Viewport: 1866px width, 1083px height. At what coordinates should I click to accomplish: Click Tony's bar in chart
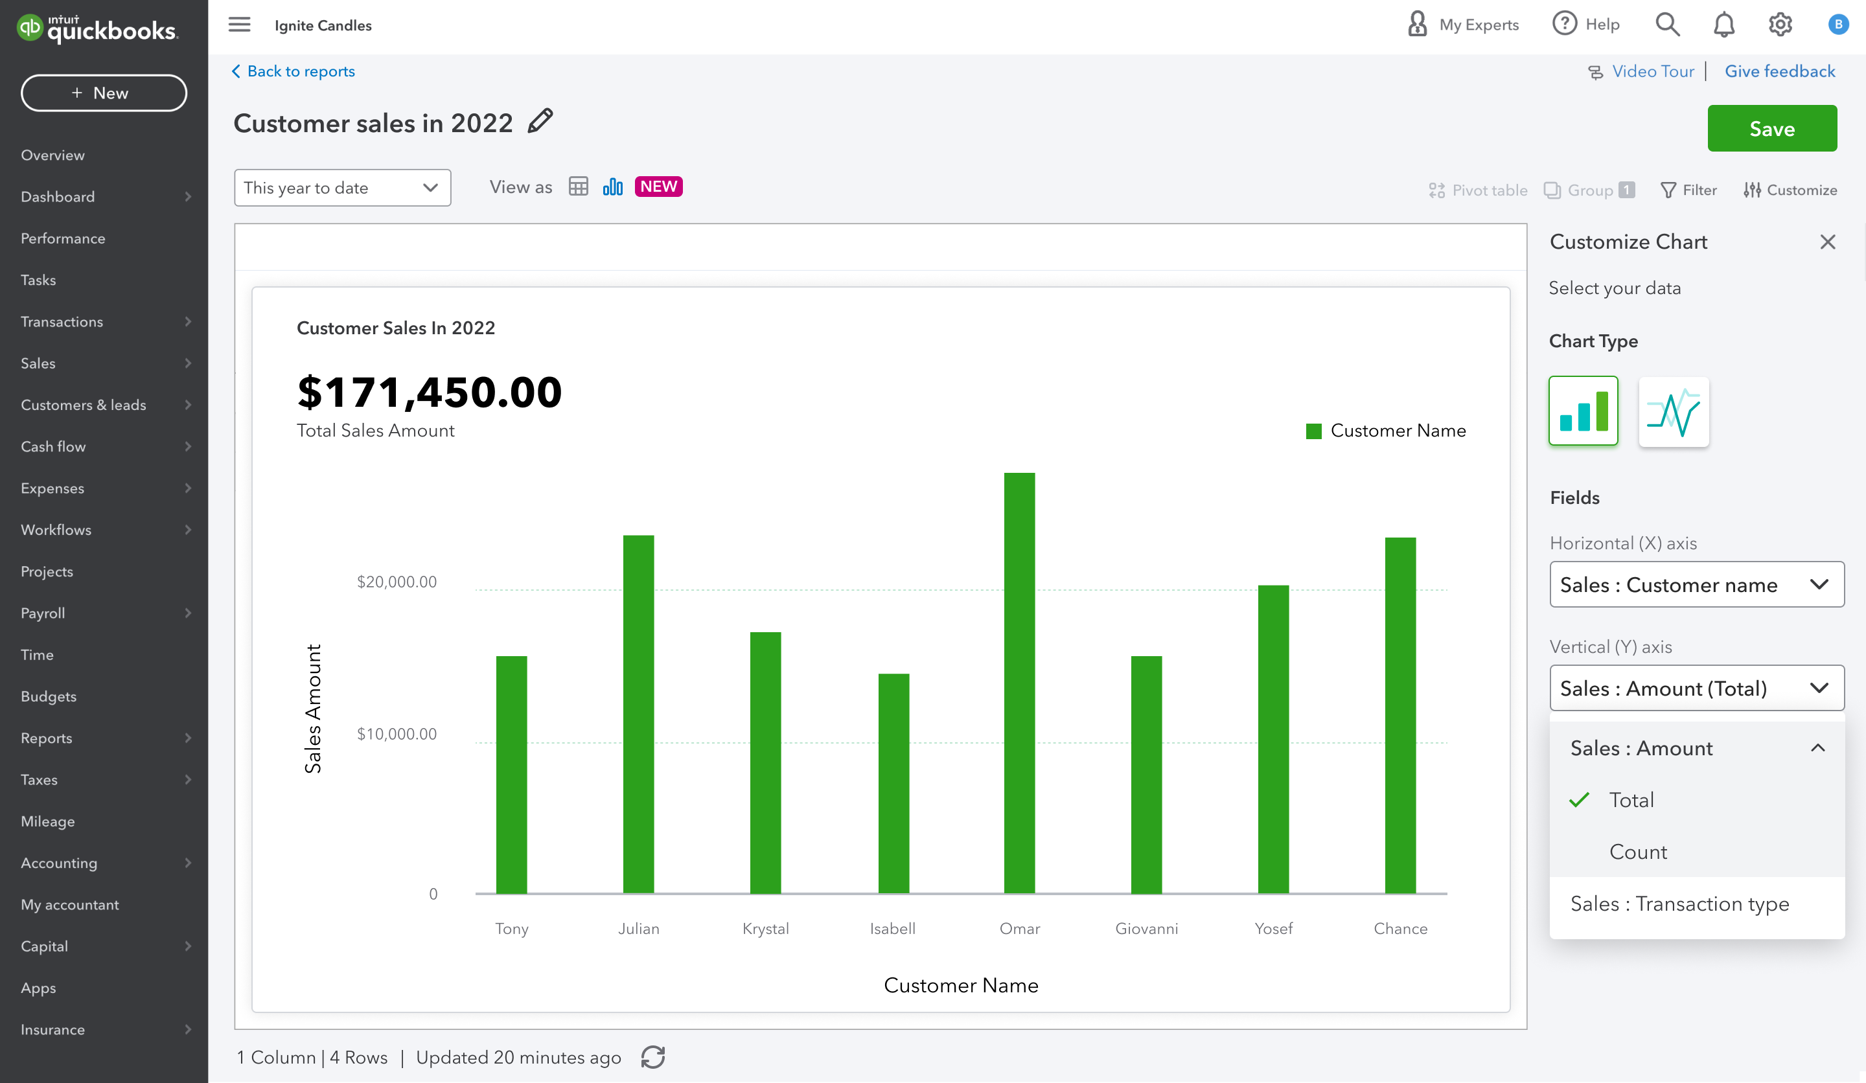pyautogui.click(x=512, y=775)
